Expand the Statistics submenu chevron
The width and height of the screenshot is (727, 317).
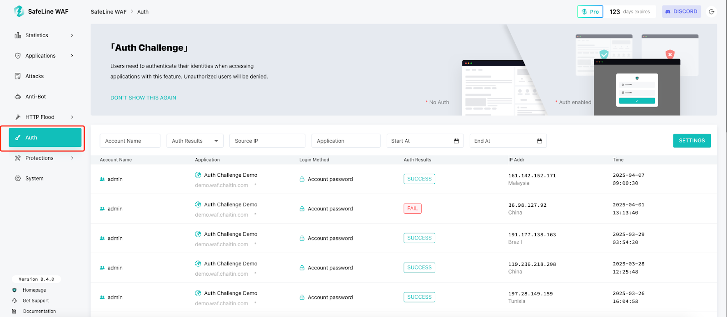tap(72, 35)
